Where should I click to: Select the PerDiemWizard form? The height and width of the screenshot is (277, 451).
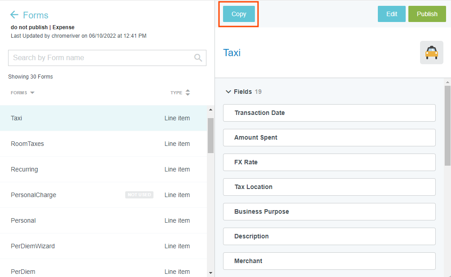tap(103, 246)
